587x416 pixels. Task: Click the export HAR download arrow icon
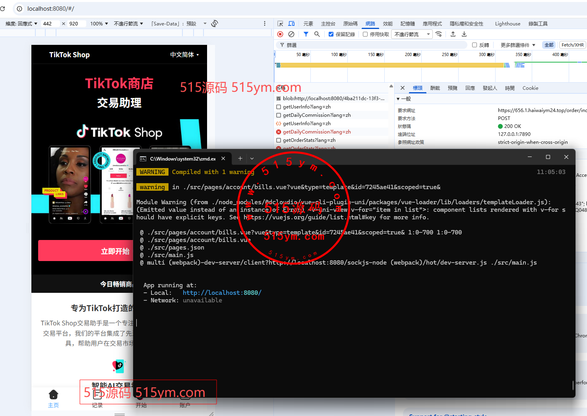click(464, 34)
